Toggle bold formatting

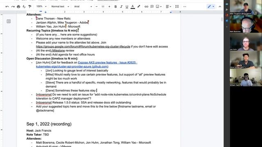tap(115, 7)
